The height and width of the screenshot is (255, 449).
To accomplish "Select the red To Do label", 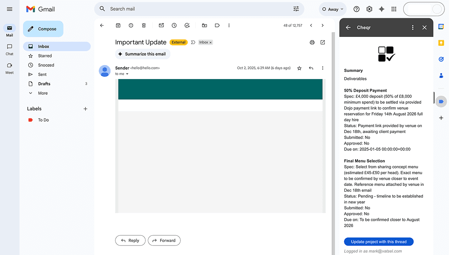I will click(x=43, y=120).
